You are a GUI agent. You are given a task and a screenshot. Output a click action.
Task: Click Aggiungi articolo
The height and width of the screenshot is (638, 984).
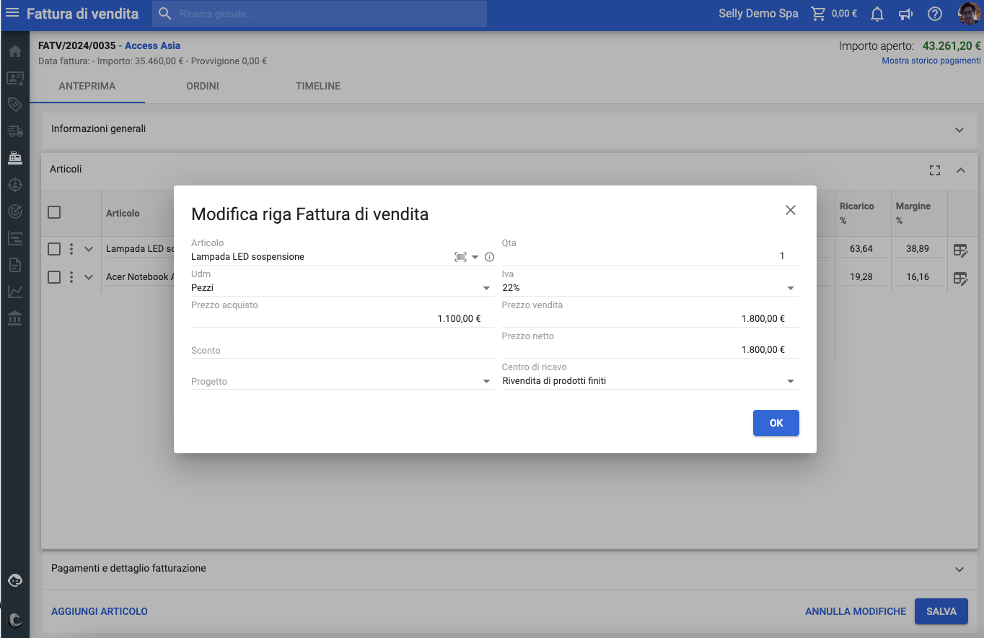pyautogui.click(x=100, y=611)
